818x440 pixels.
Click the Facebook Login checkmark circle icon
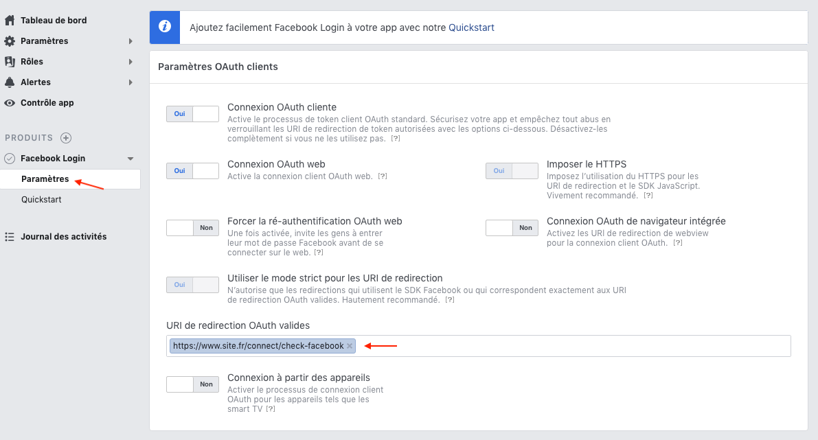(x=10, y=159)
